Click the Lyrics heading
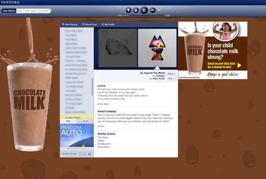 click(102, 86)
